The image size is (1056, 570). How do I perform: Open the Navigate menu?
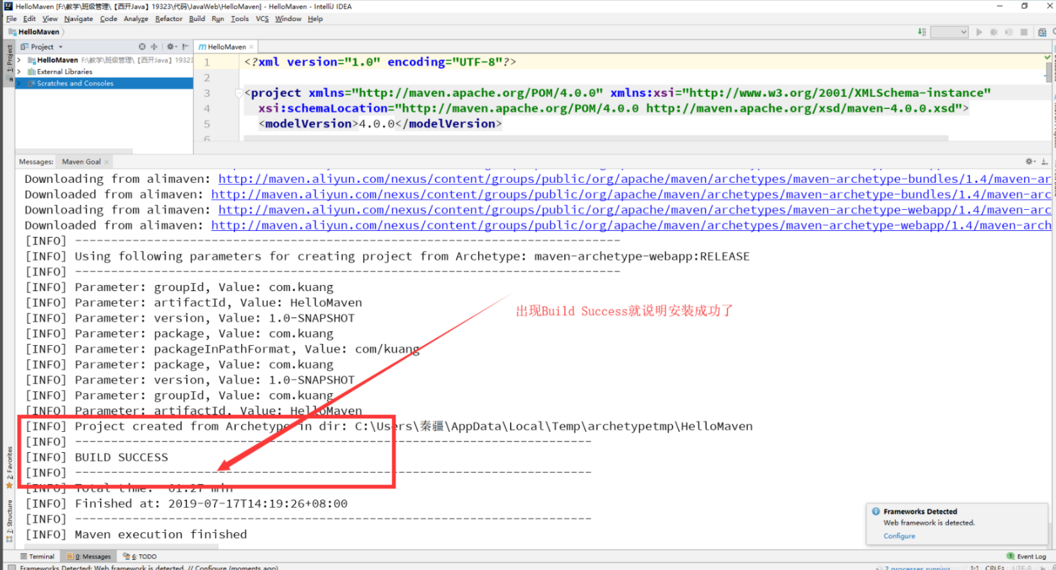point(79,19)
